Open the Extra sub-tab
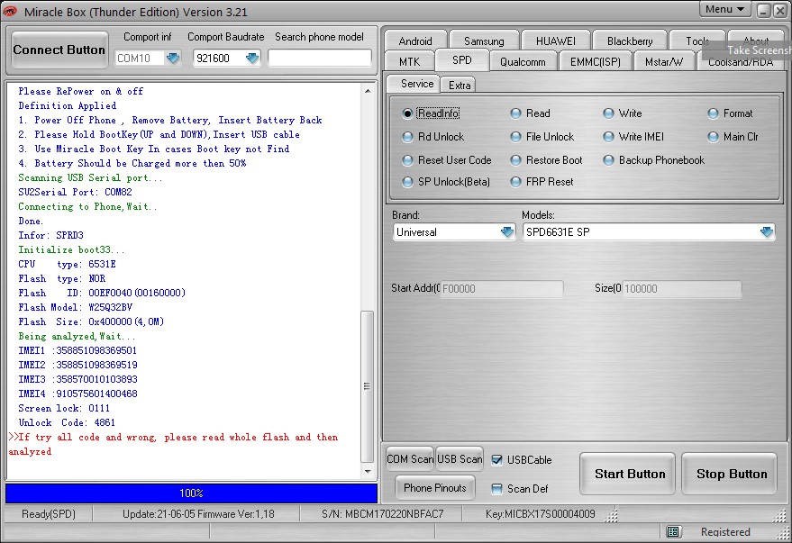The image size is (792, 543). 460,86
